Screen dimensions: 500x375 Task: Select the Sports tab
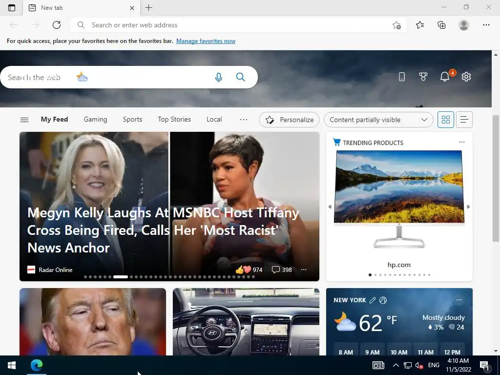[x=132, y=119]
